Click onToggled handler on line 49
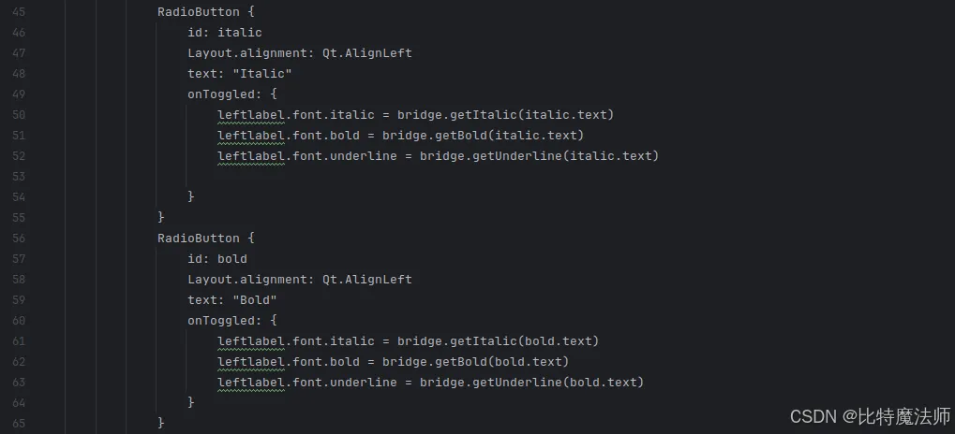This screenshot has height=434, width=955. tap(225, 94)
